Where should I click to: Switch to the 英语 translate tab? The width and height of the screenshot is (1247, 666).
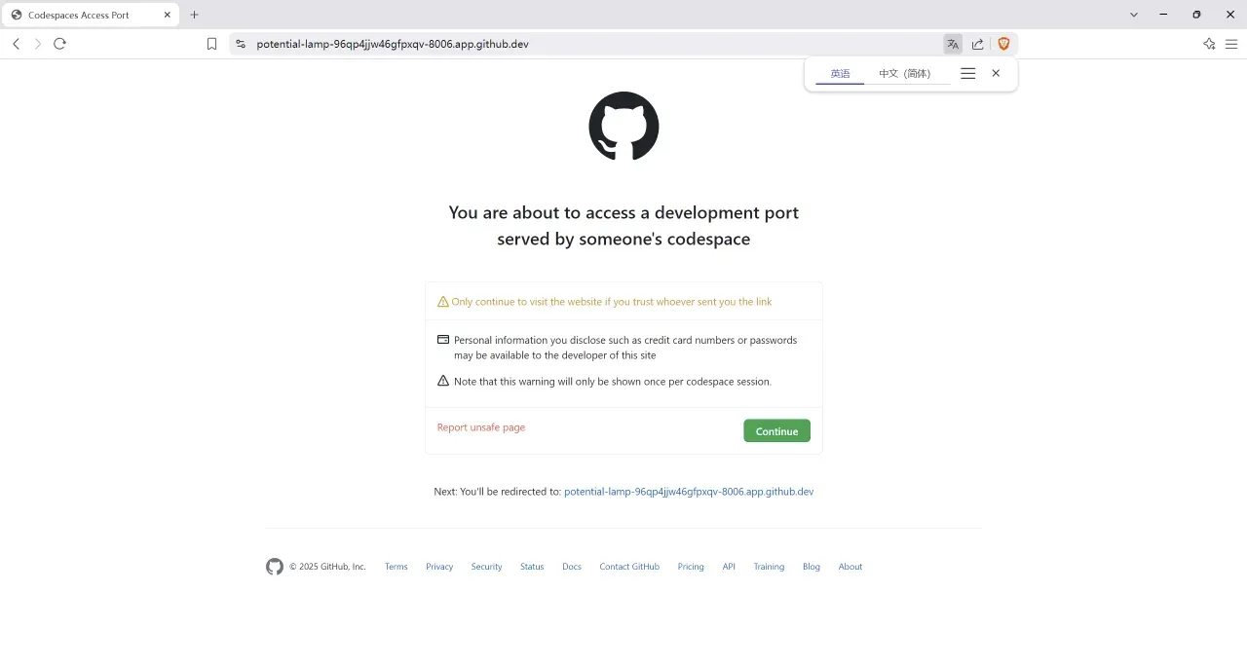pyautogui.click(x=840, y=74)
